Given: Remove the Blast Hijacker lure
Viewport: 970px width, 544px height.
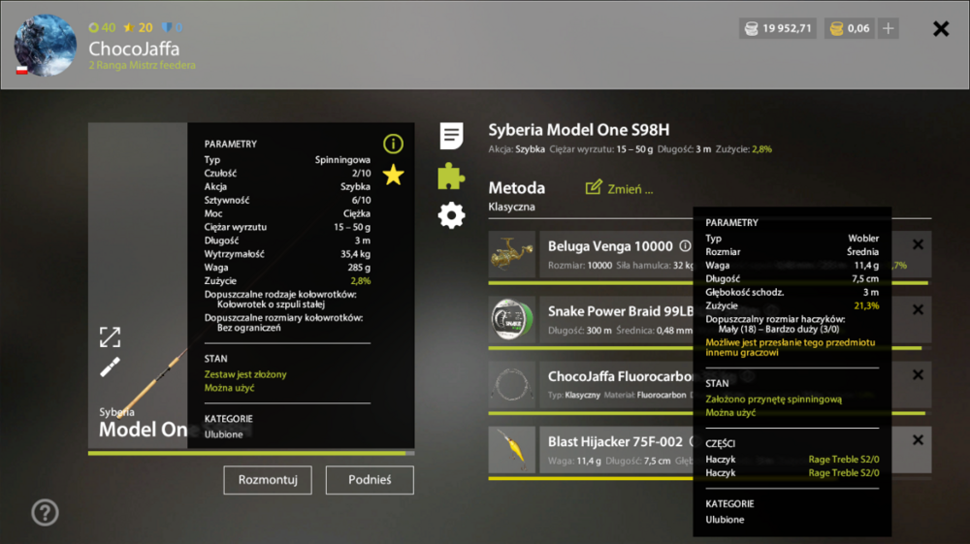Looking at the screenshot, I should (x=918, y=440).
